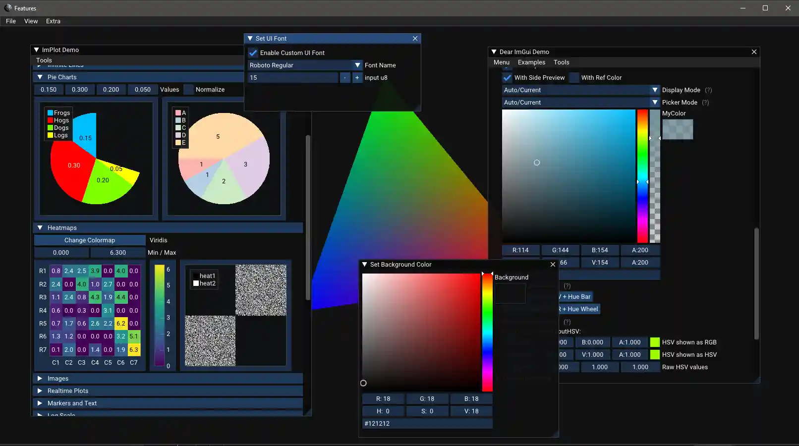
Task: Click the hex color field #121212
Action: 427,424
